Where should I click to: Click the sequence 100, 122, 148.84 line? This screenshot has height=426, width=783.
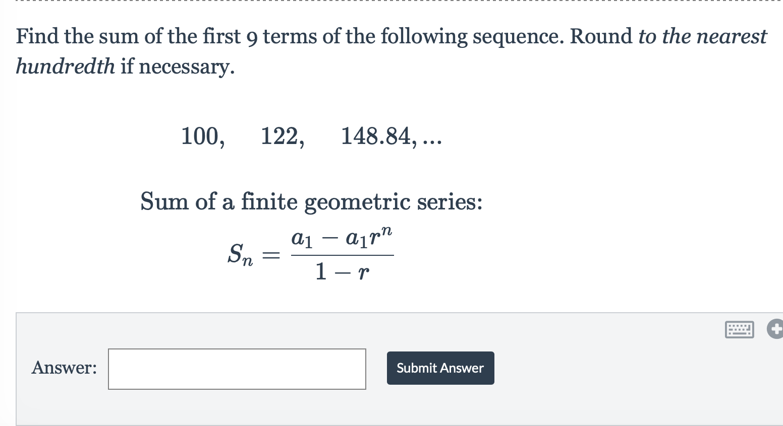310,136
